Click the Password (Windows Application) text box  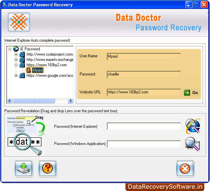(x=144, y=144)
